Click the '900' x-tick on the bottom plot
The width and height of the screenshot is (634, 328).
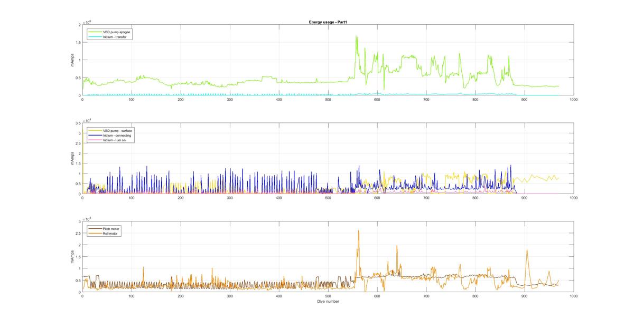(524, 296)
